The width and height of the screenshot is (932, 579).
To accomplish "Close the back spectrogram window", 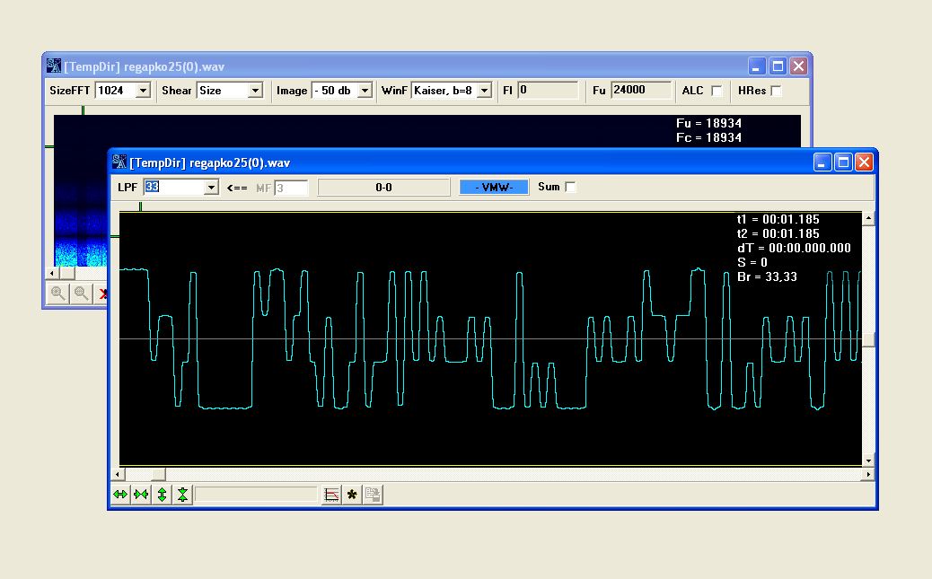I will pos(799,66).
